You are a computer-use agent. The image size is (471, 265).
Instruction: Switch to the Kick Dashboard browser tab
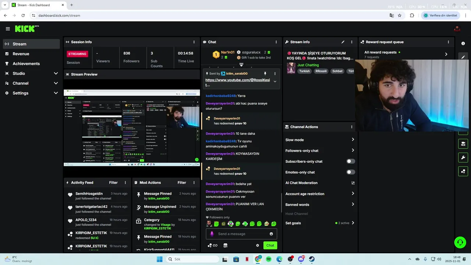click(38, 5)
